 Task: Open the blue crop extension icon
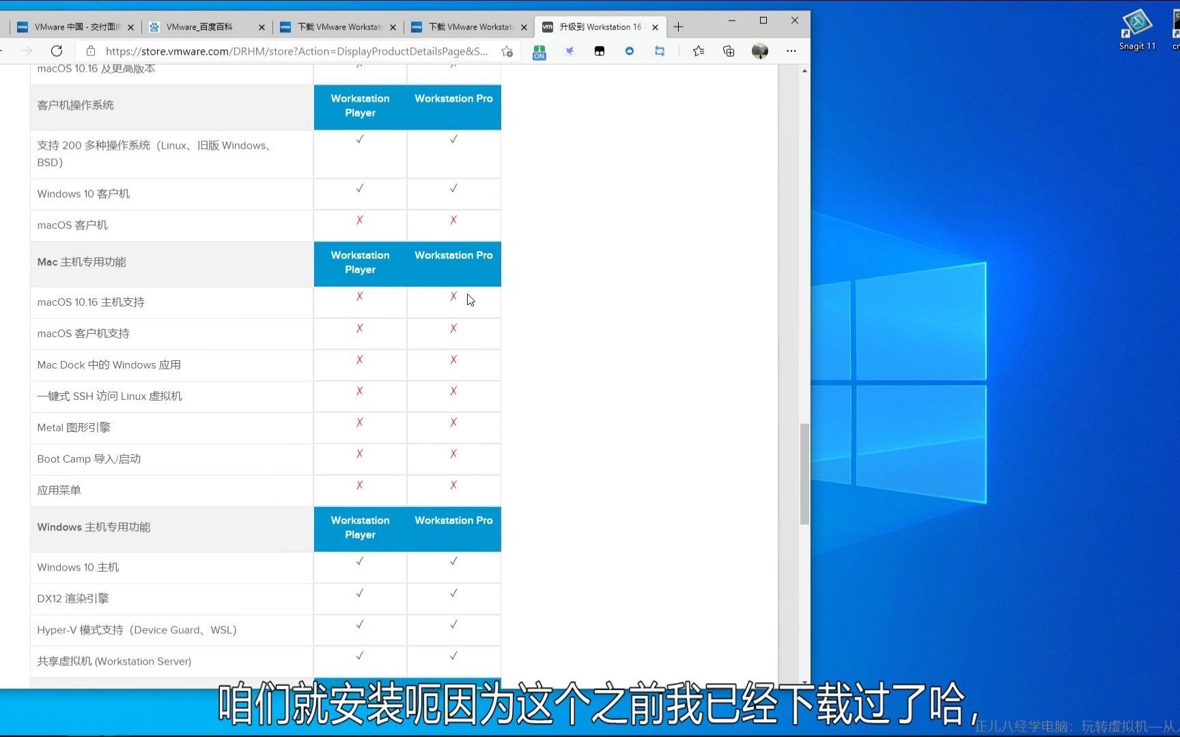point(660,51)
